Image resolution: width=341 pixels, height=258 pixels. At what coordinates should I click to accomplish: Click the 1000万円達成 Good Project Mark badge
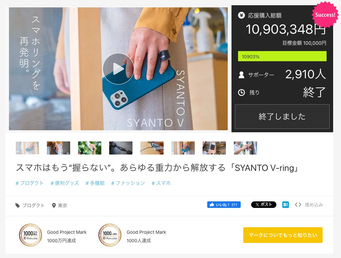tap(30, 235)
